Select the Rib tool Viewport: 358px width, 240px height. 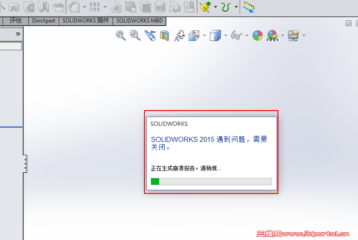click(x=116, y=7)
